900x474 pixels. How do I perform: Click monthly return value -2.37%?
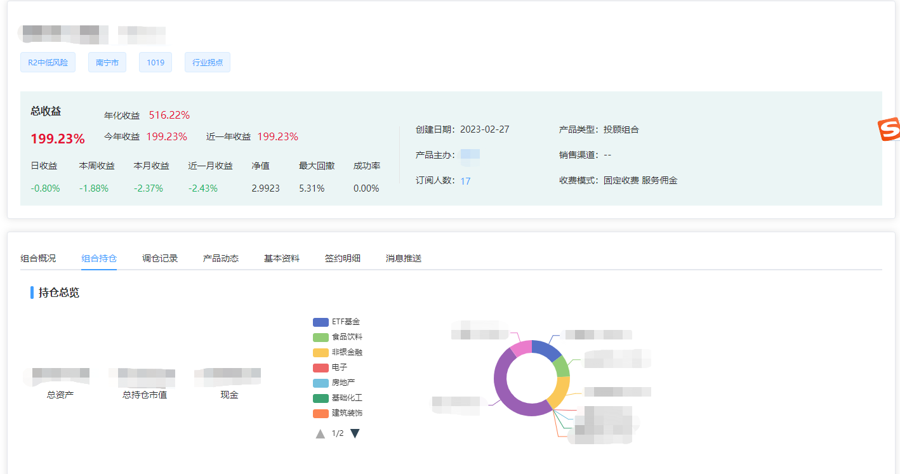point(149,188)
